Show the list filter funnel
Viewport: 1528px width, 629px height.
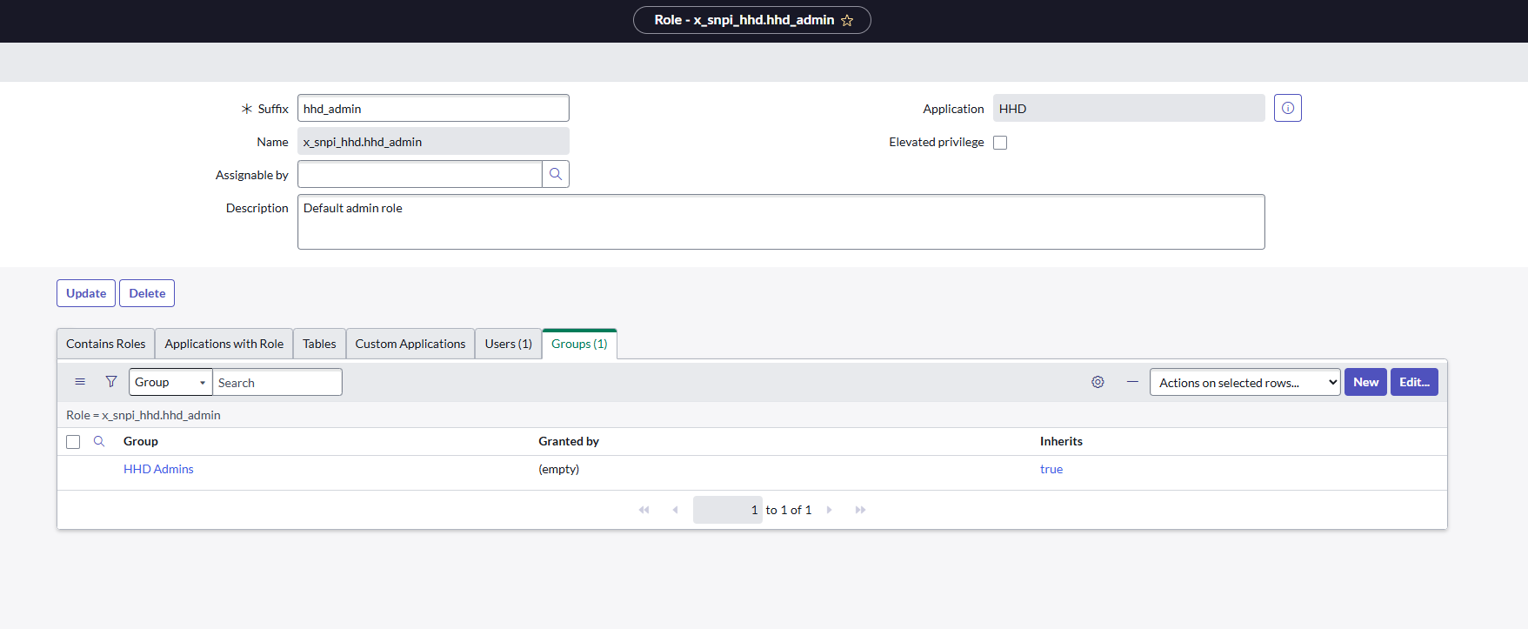111,382
